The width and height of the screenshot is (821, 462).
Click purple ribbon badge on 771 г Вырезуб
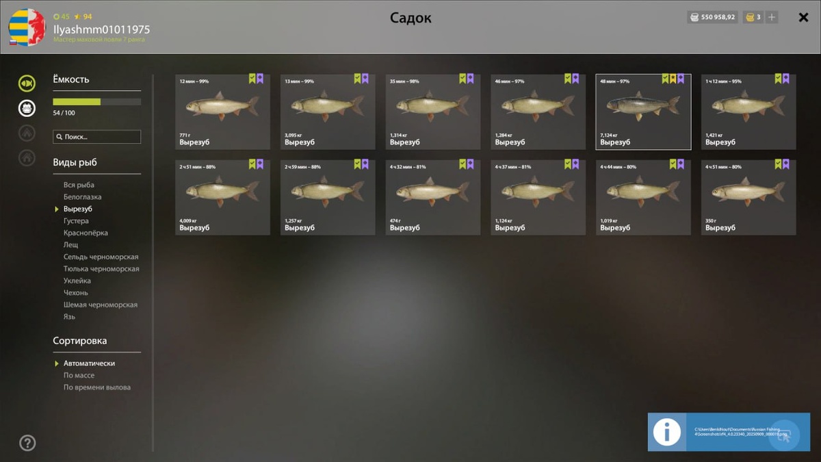click(x=260, y=79)
